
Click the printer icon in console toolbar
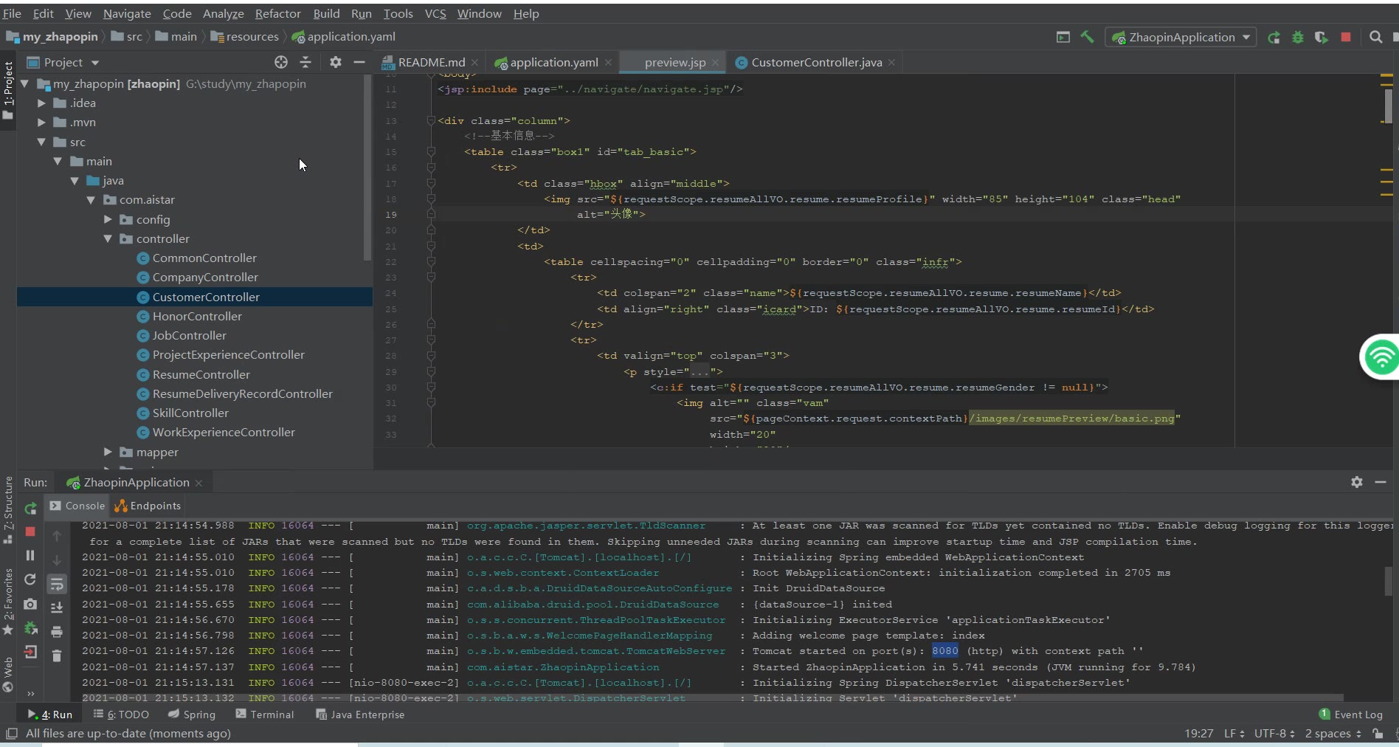57,632
